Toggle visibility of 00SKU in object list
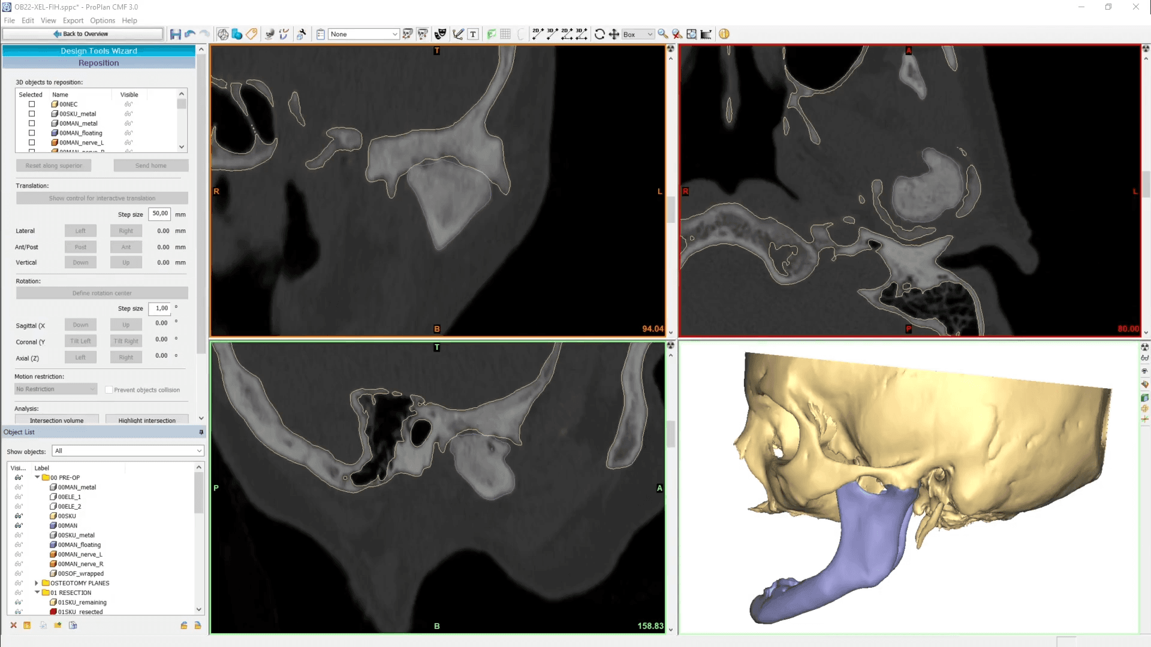The width and height of the screenshot is (1151, 647). tap(19, 516)
